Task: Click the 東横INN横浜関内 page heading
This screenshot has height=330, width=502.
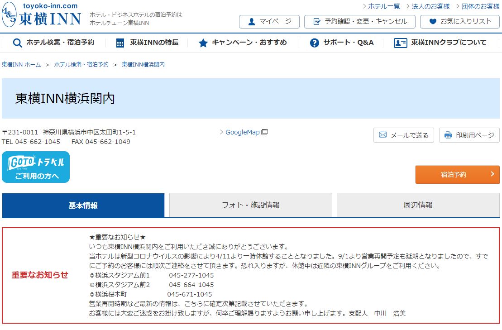Action: point(65,99)
